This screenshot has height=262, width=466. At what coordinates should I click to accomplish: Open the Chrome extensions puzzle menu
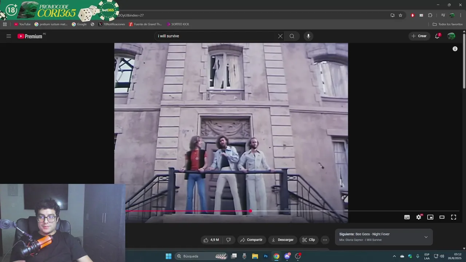pos(430,15)
